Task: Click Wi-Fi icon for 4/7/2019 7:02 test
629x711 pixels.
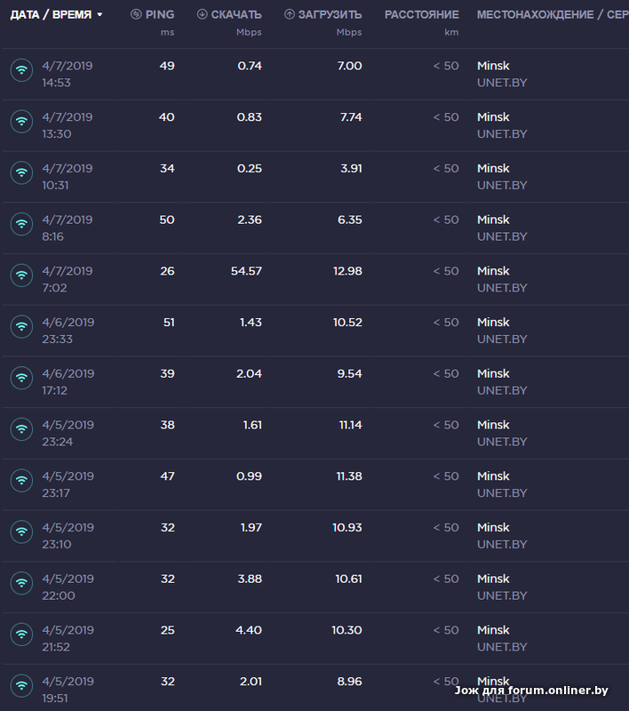Action: pos(21,276)
